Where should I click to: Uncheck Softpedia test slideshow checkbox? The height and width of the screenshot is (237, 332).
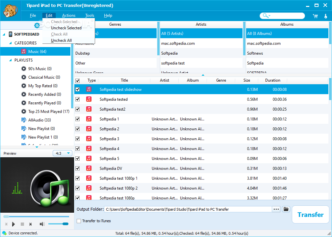click(78, 90)
